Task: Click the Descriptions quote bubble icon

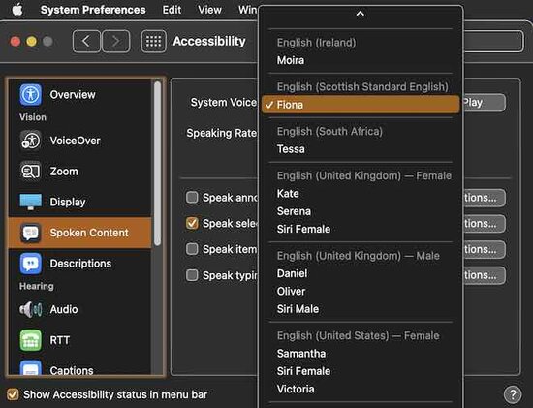Action: (31, 264)
